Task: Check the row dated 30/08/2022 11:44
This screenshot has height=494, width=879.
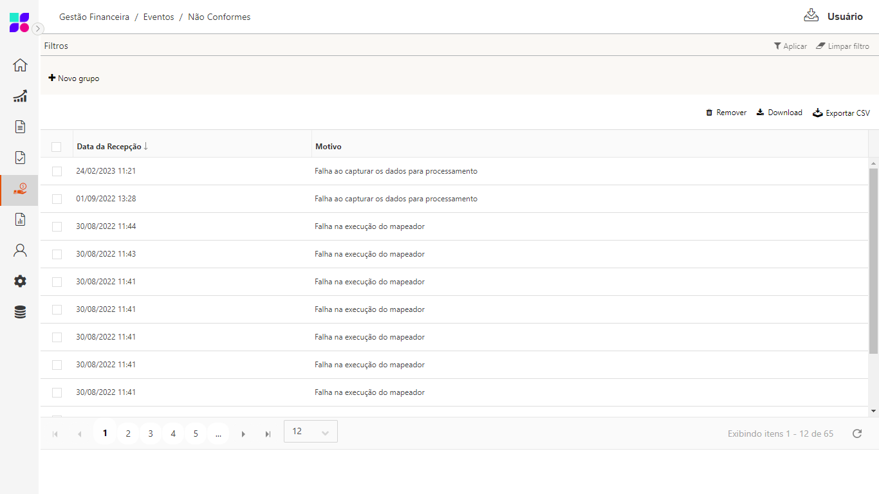Action: (57, 226)
